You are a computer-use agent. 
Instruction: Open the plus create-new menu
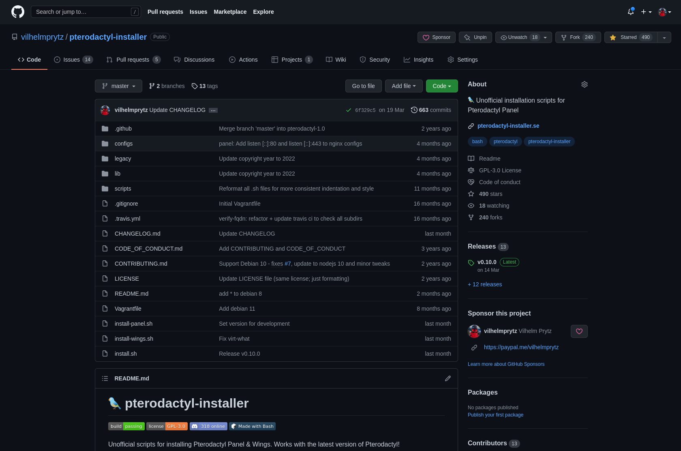tap(646, 12)
